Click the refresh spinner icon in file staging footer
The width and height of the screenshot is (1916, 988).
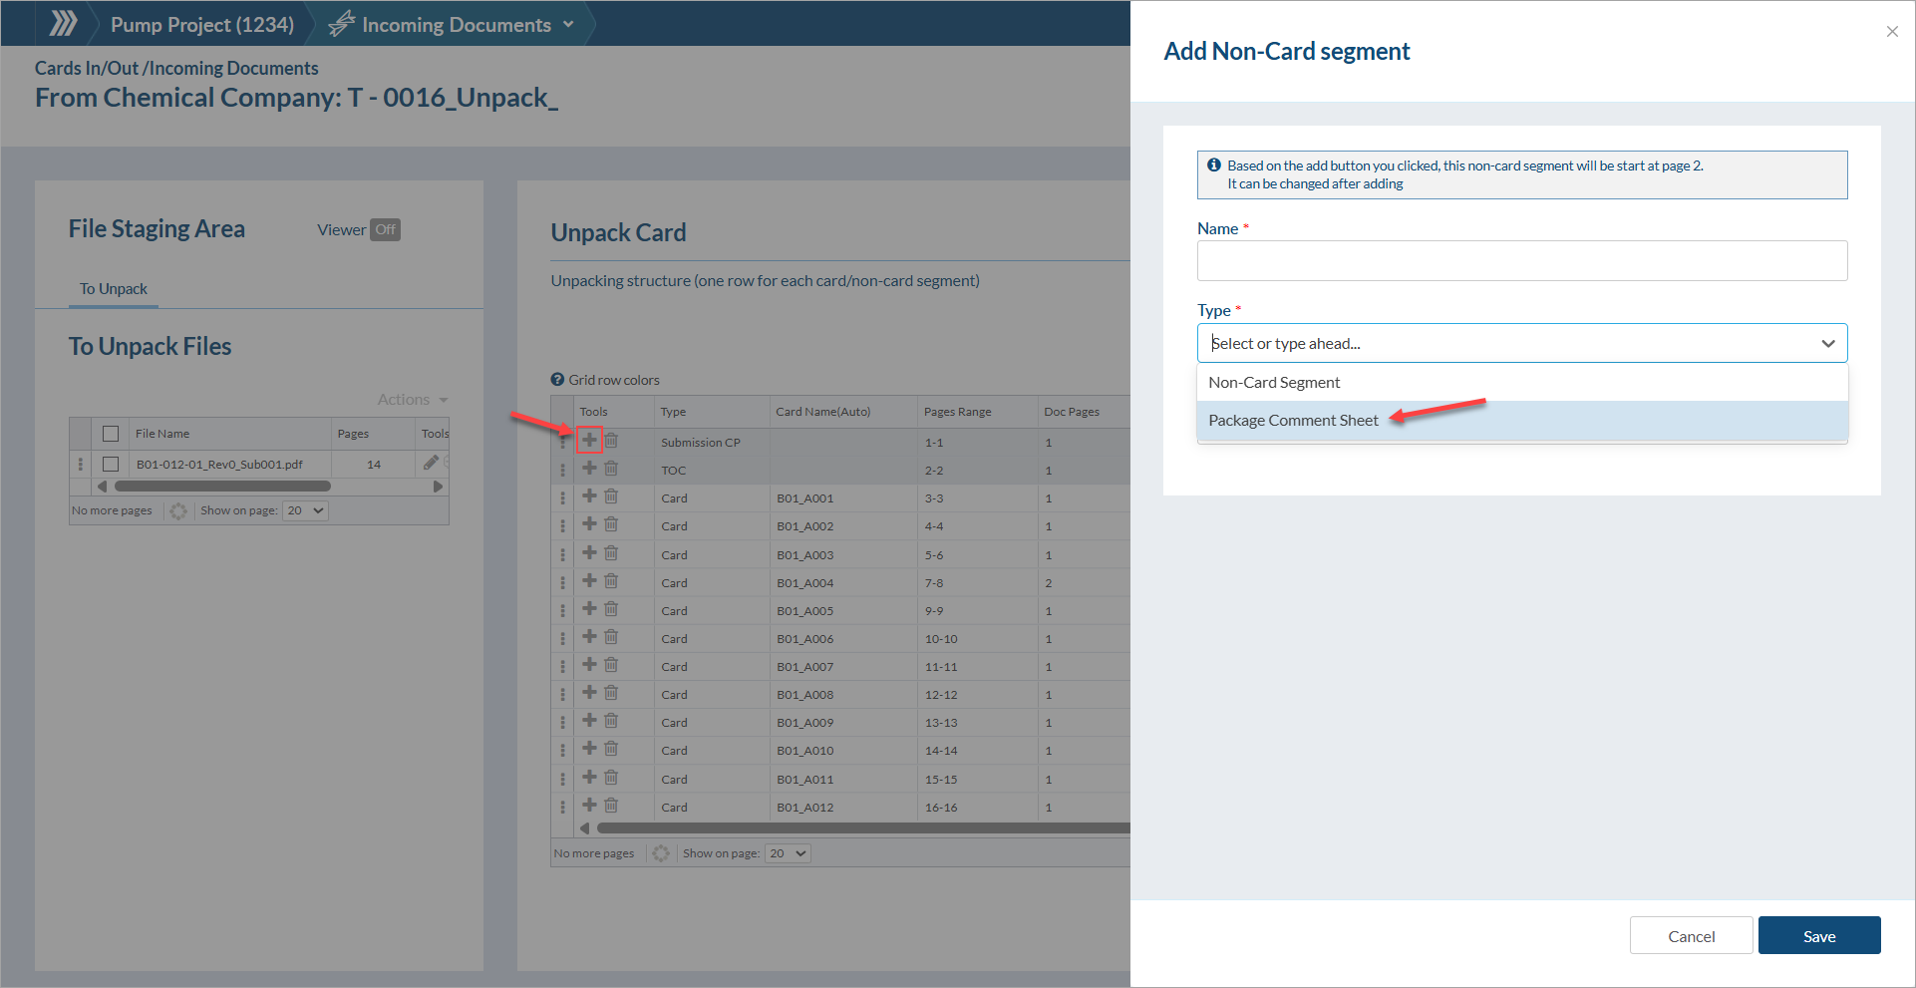pyautogui.click(x=178, y=510)
